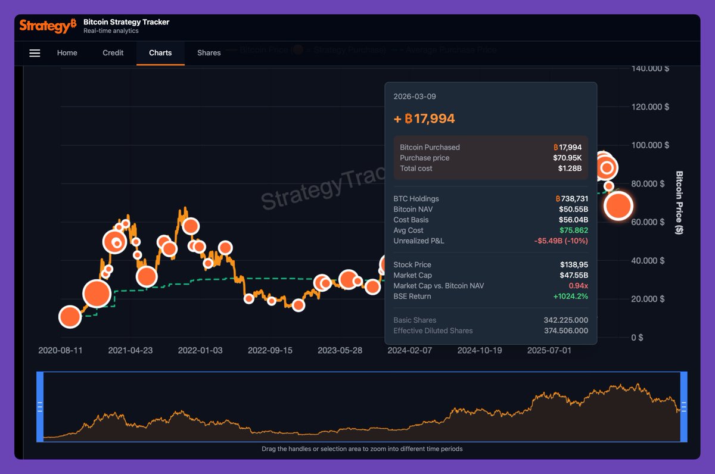The width and height of the screenshot is (715, 474).
Task: Hide the Average Purchase Price line via legend
Action: (453, 50)
